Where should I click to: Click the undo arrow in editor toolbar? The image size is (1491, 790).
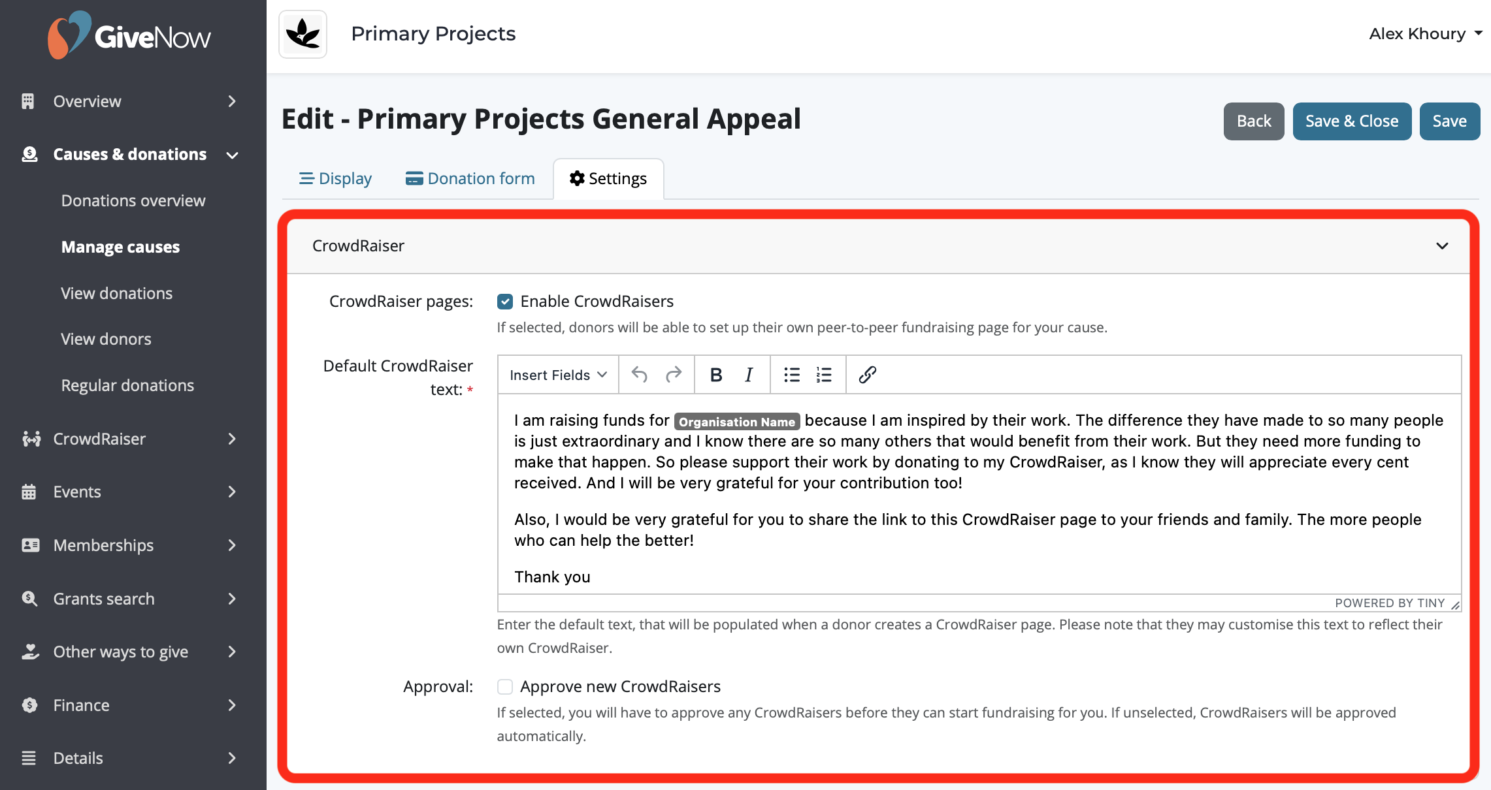[x=639, y=375]
